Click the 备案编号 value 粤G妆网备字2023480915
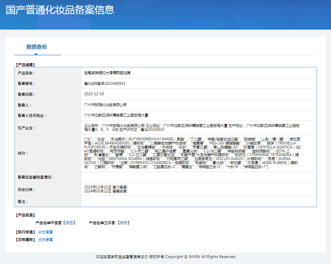Viewport: 331px width, 264px height. (x=104, y=84)
